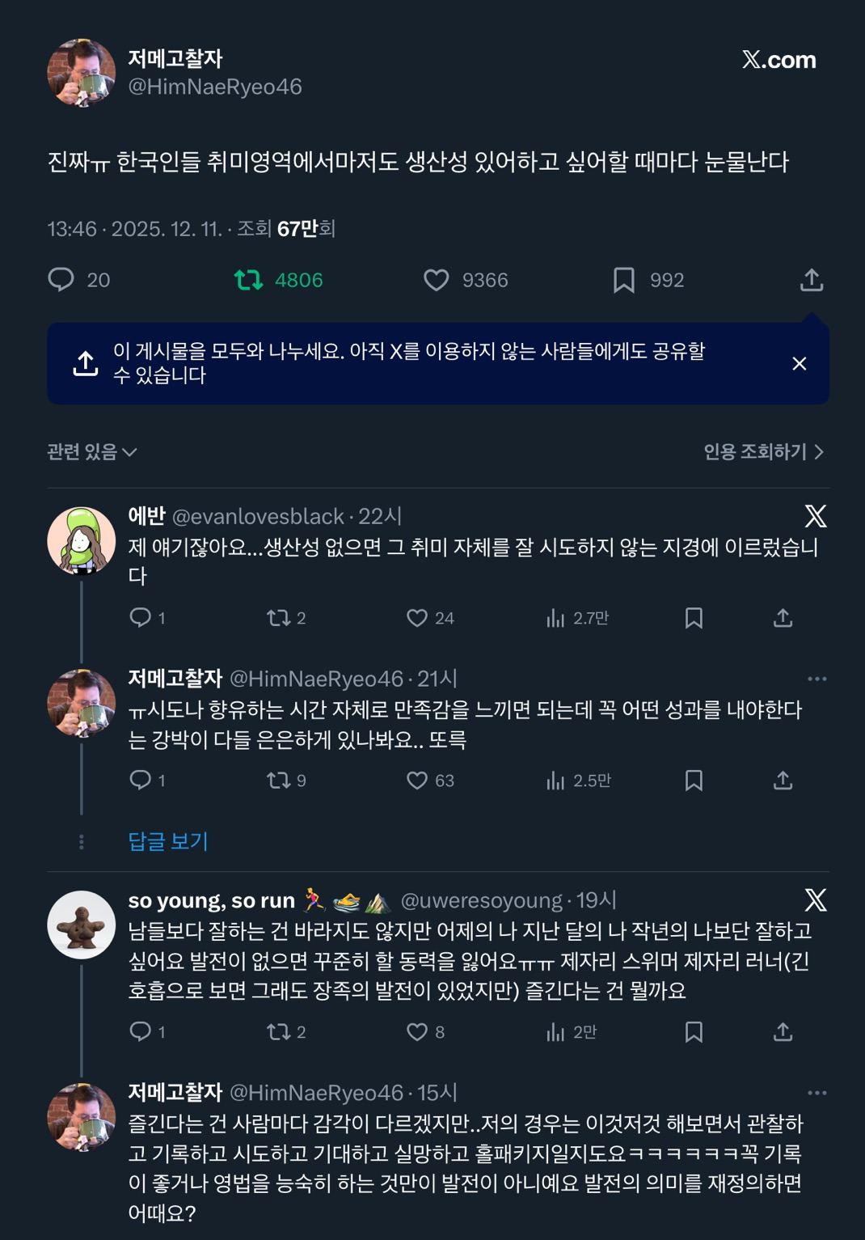Share the main post via upload icon
The width and height of the screenshot is (865, 1240).
point(811,280)
